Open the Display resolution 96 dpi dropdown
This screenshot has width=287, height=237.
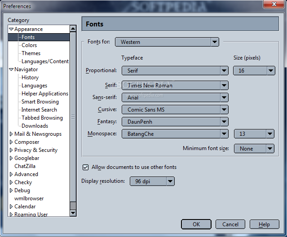(x=152, y=181)
